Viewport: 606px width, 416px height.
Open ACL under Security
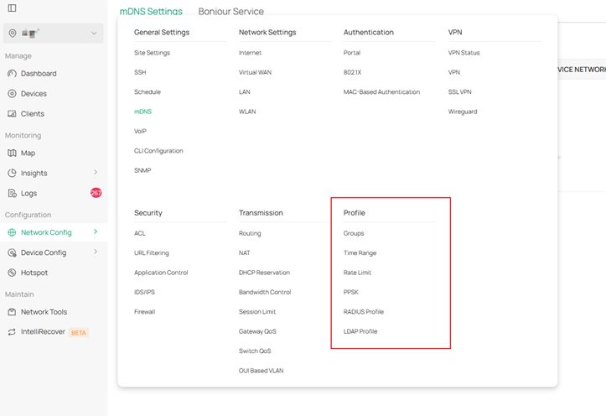coord(140,233)
